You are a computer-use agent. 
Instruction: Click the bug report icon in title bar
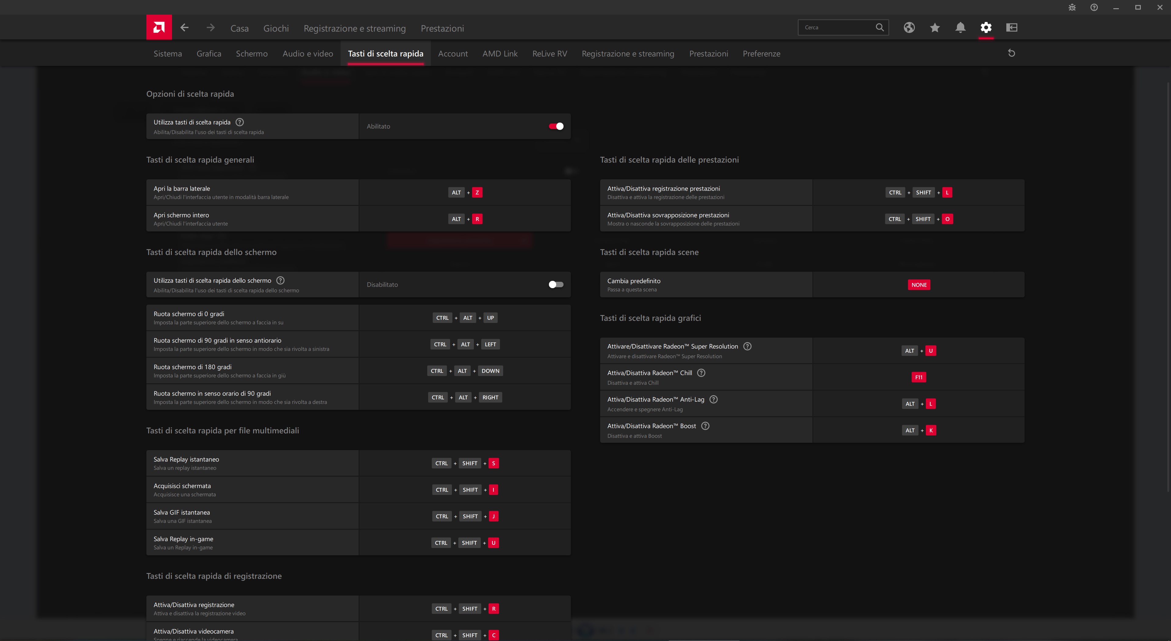(1072, 7)
